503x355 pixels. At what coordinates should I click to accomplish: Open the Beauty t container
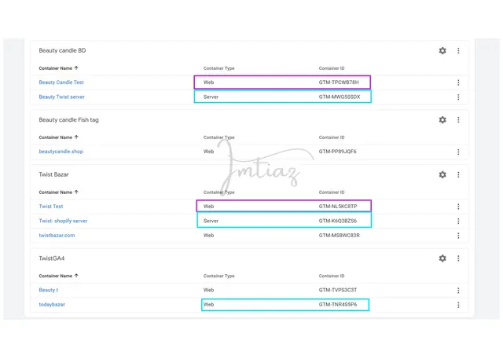click(49, 290)
